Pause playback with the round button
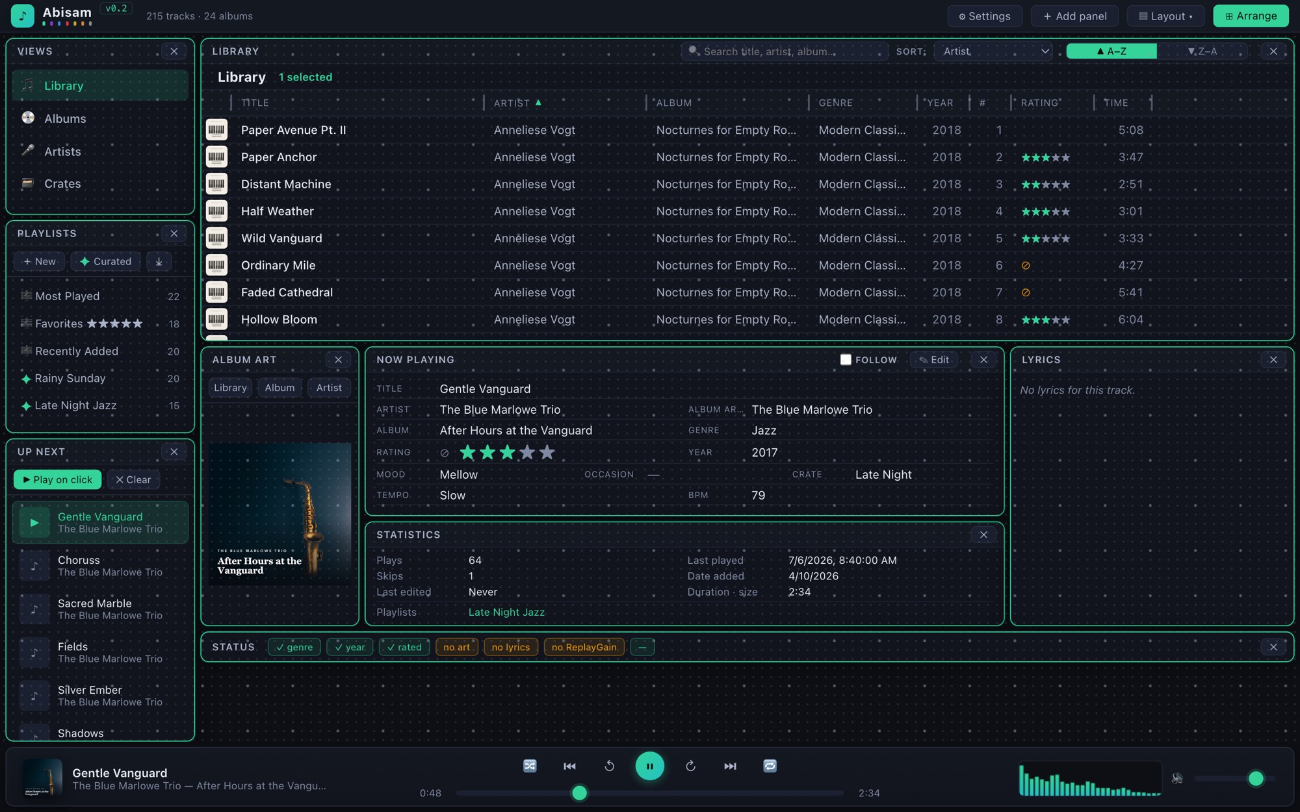 coord(649,766)
